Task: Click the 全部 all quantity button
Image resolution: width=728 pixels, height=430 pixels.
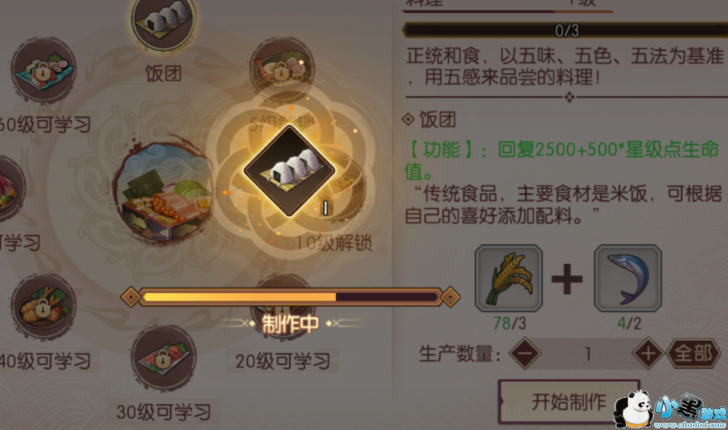Action: pyautogui.click(x=693, y=354)
